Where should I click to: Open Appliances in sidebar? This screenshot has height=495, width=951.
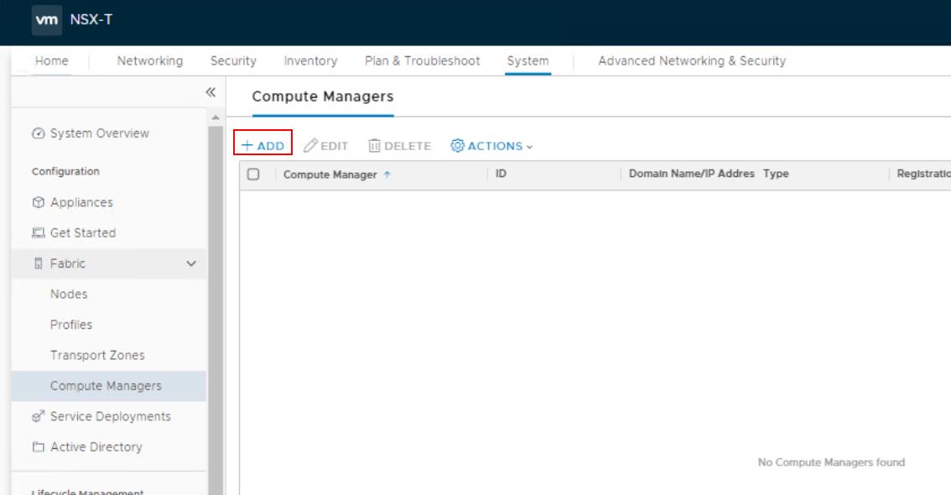pos(81,202)
